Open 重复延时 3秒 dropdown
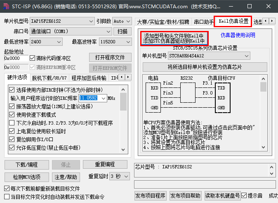The width and height of the screenshot is (278, 203). [x=120, y=177]
